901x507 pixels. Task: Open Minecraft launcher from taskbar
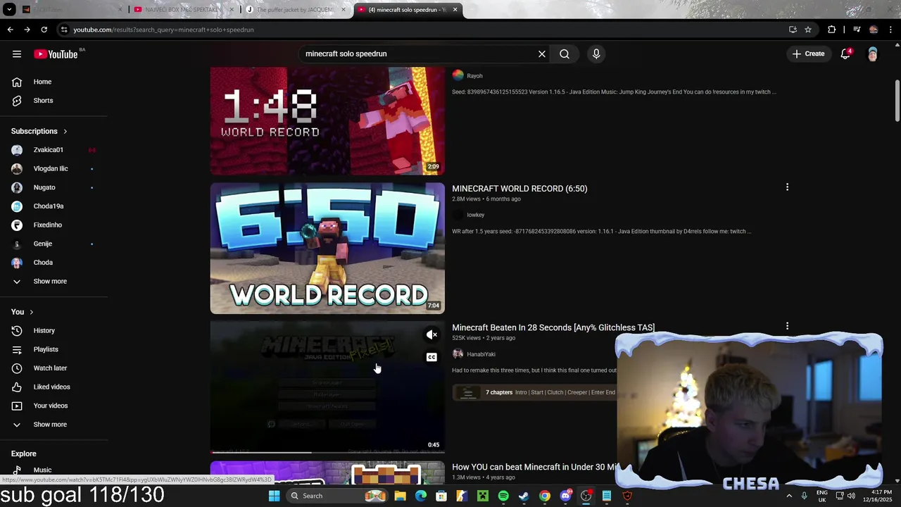[483, 496]
